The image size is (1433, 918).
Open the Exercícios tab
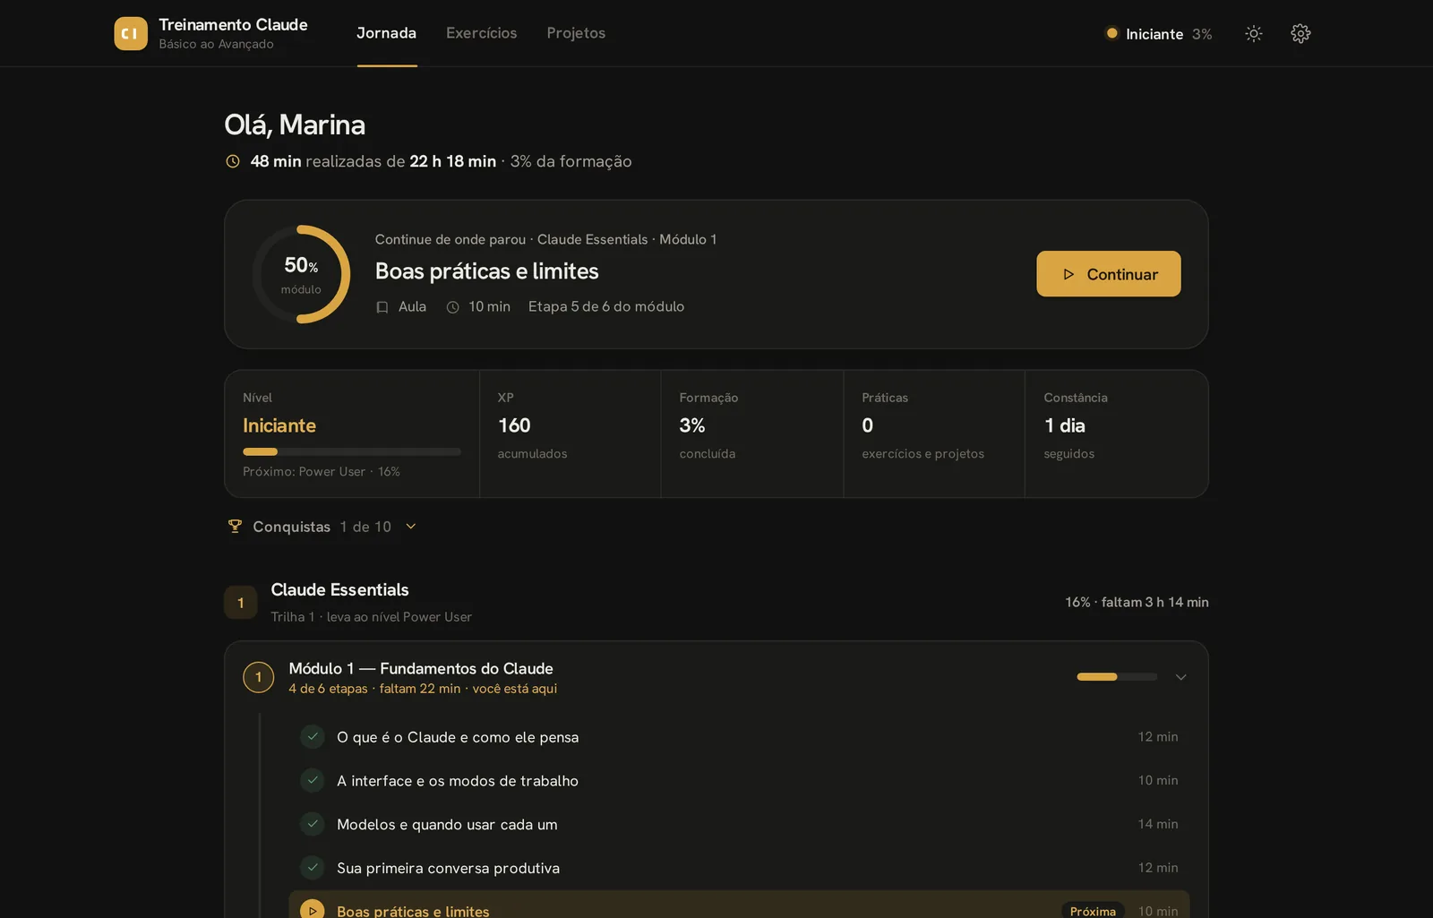[482, 33]
